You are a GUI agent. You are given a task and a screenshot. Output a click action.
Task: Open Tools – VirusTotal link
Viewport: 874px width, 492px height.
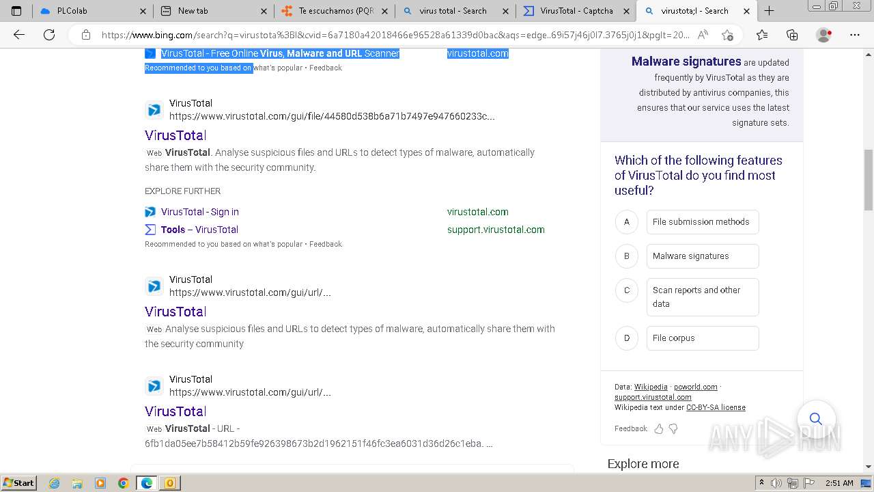click(199, 230)
